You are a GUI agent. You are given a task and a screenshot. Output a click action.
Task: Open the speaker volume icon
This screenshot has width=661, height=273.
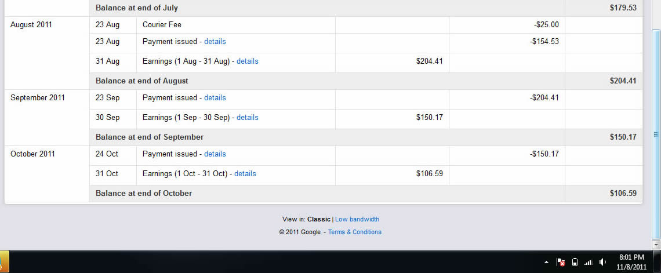[x=602, y=262]
